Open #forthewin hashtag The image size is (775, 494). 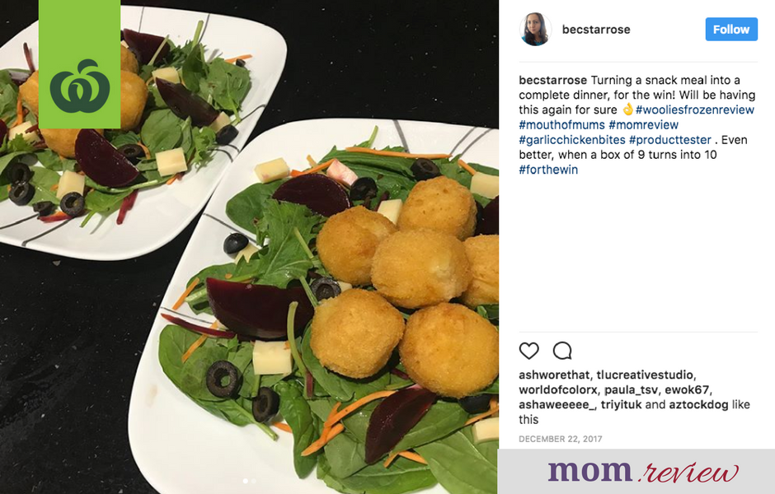click(x=548, y=170)
